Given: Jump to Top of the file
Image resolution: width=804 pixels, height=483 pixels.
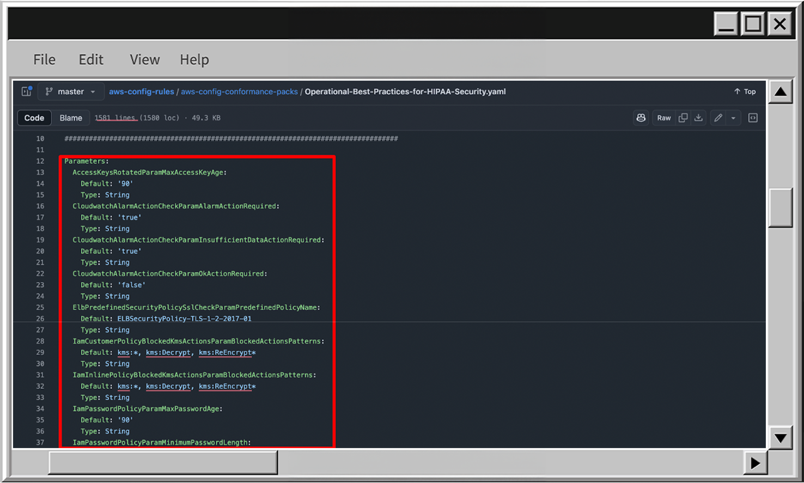Looking at the screenshot, I should (x=745, y=91).
